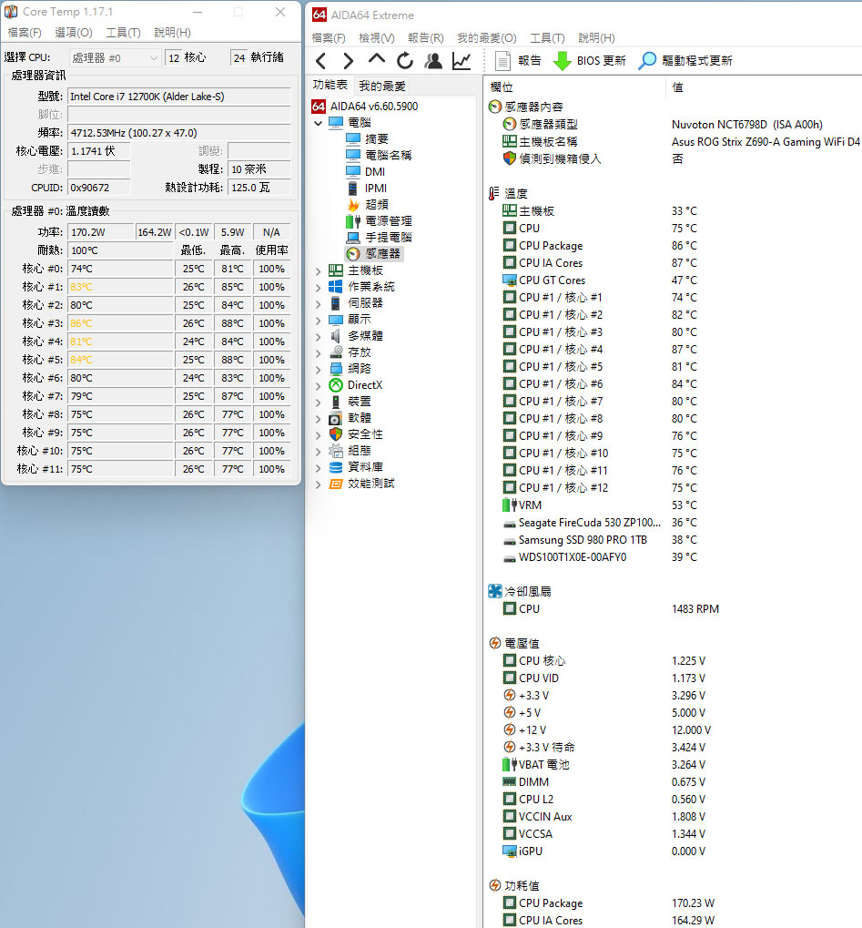Screen dimensions: 862x928
Task: Open Core Temp 說明(H) menu
Action: [x=172, y=33]
